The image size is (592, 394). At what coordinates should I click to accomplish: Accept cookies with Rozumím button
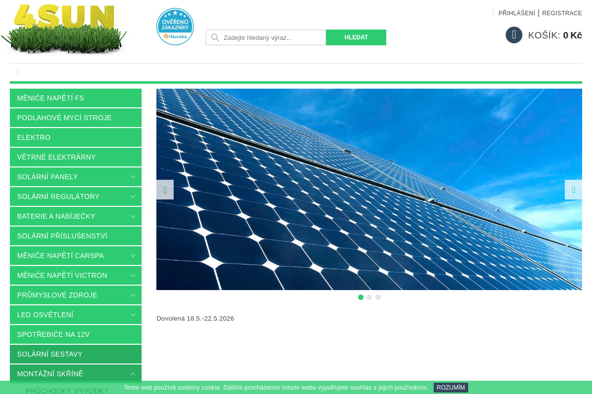[451, 388]
